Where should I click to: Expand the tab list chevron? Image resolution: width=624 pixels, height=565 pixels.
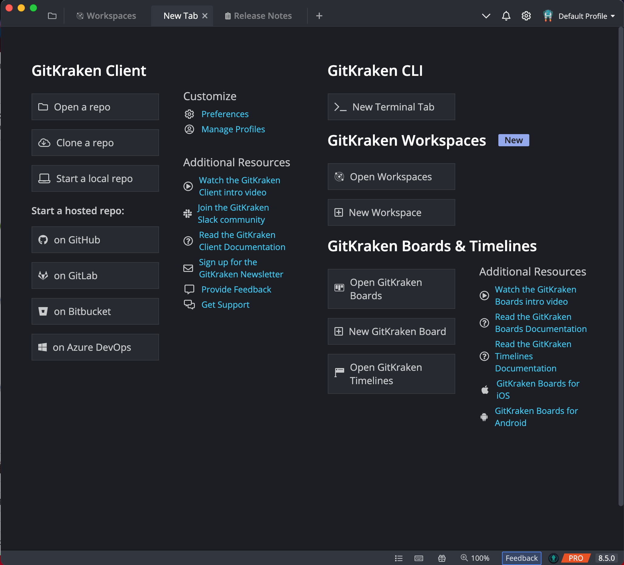coord(486,16)
